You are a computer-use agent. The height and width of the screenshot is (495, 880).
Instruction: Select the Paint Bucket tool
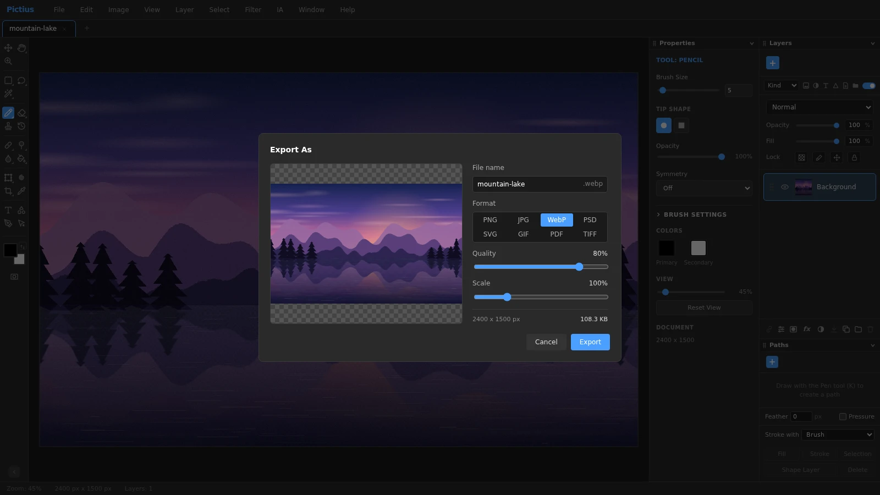21,158
